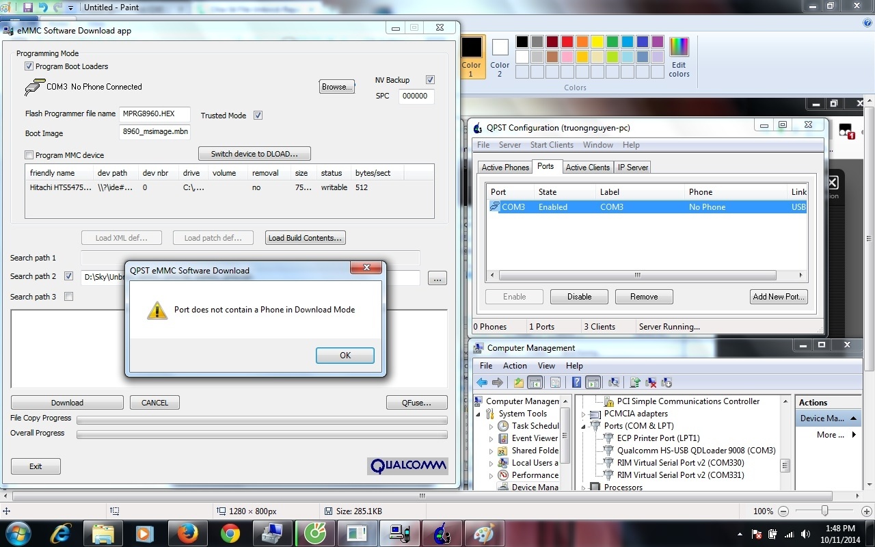Open Firefox from taskbar
The width and height of the screenshot is (875, 547).
187,533
